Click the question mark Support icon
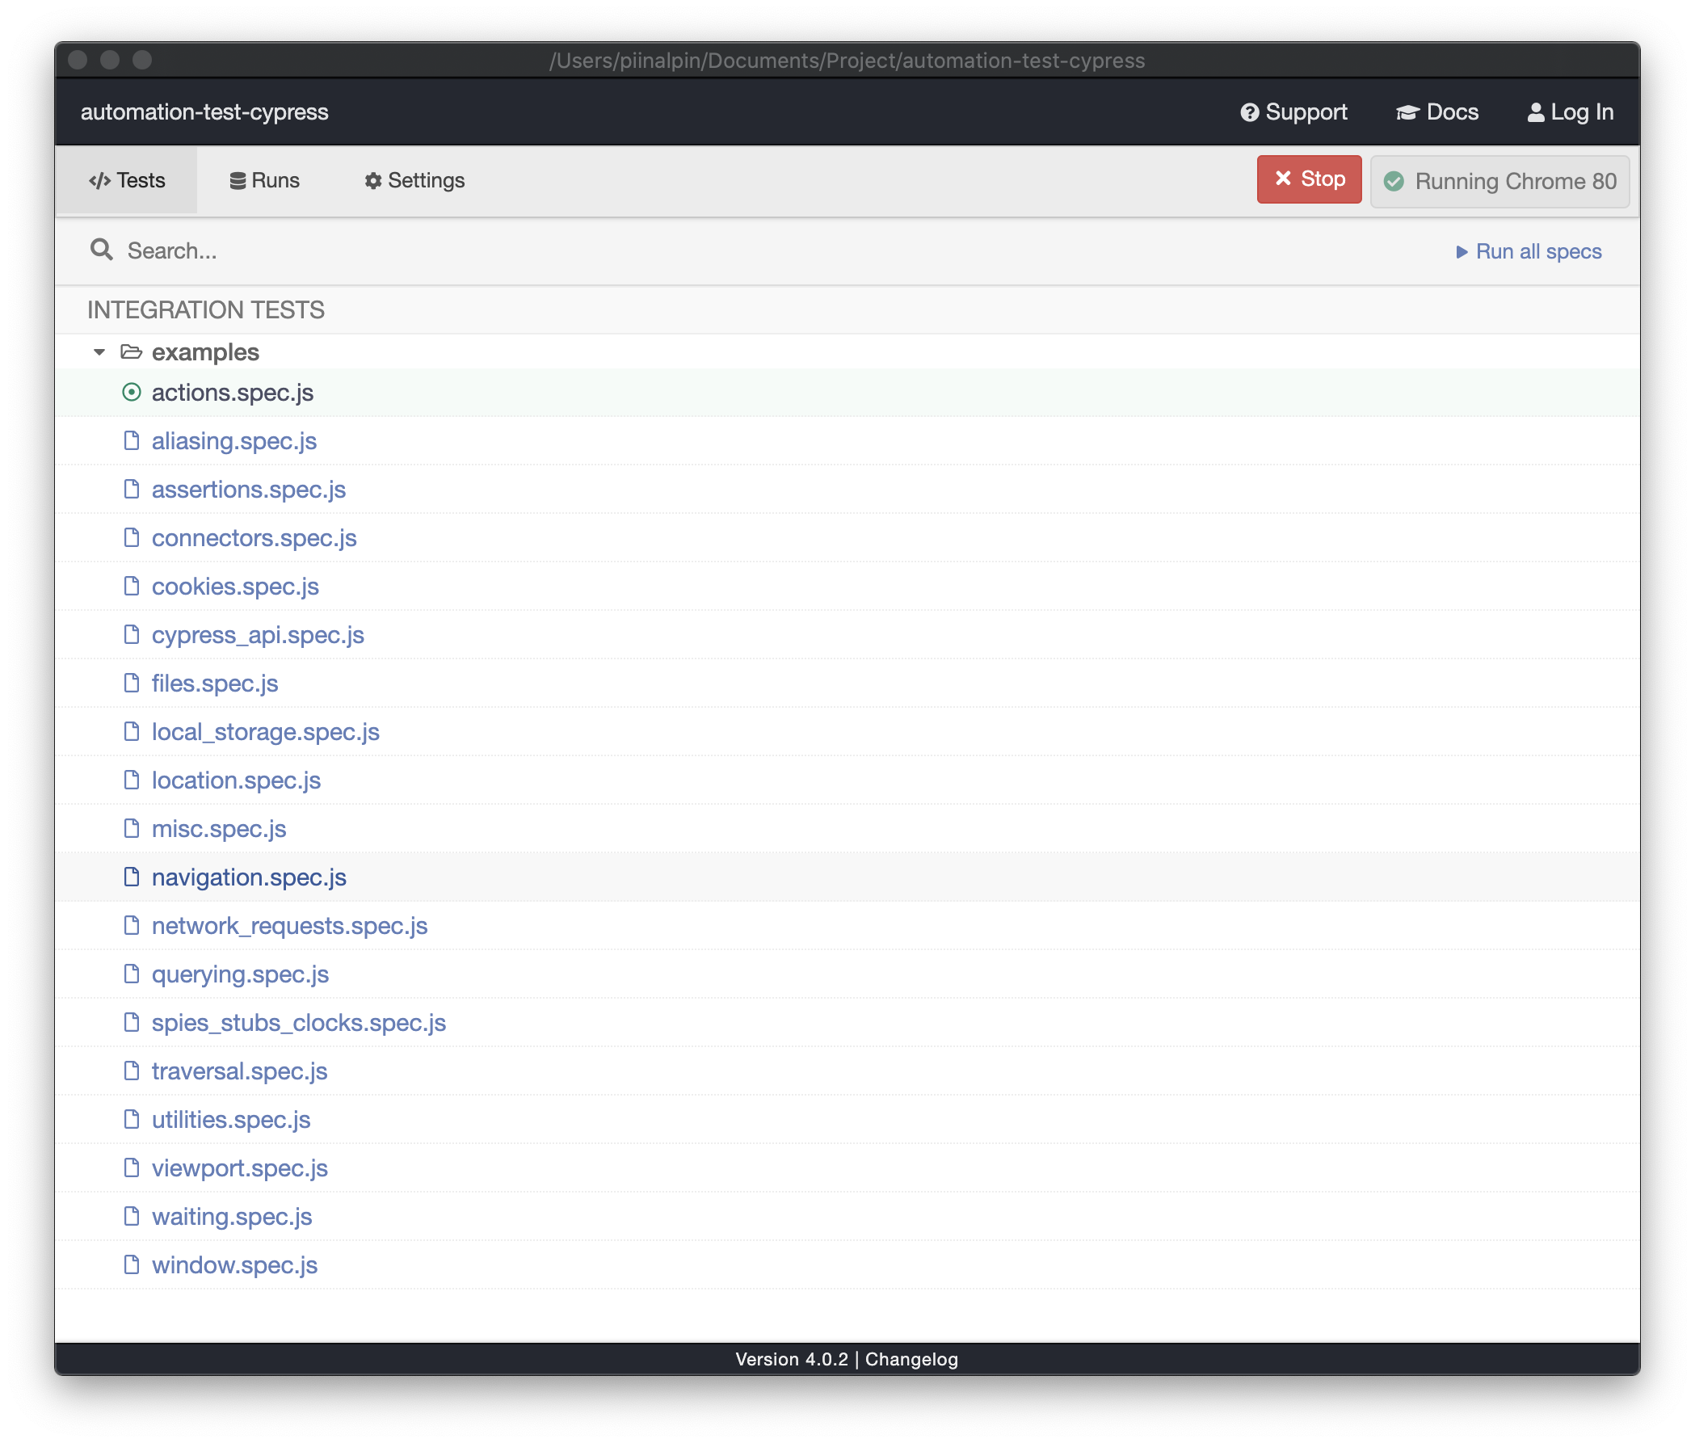 pos(1249,112)
